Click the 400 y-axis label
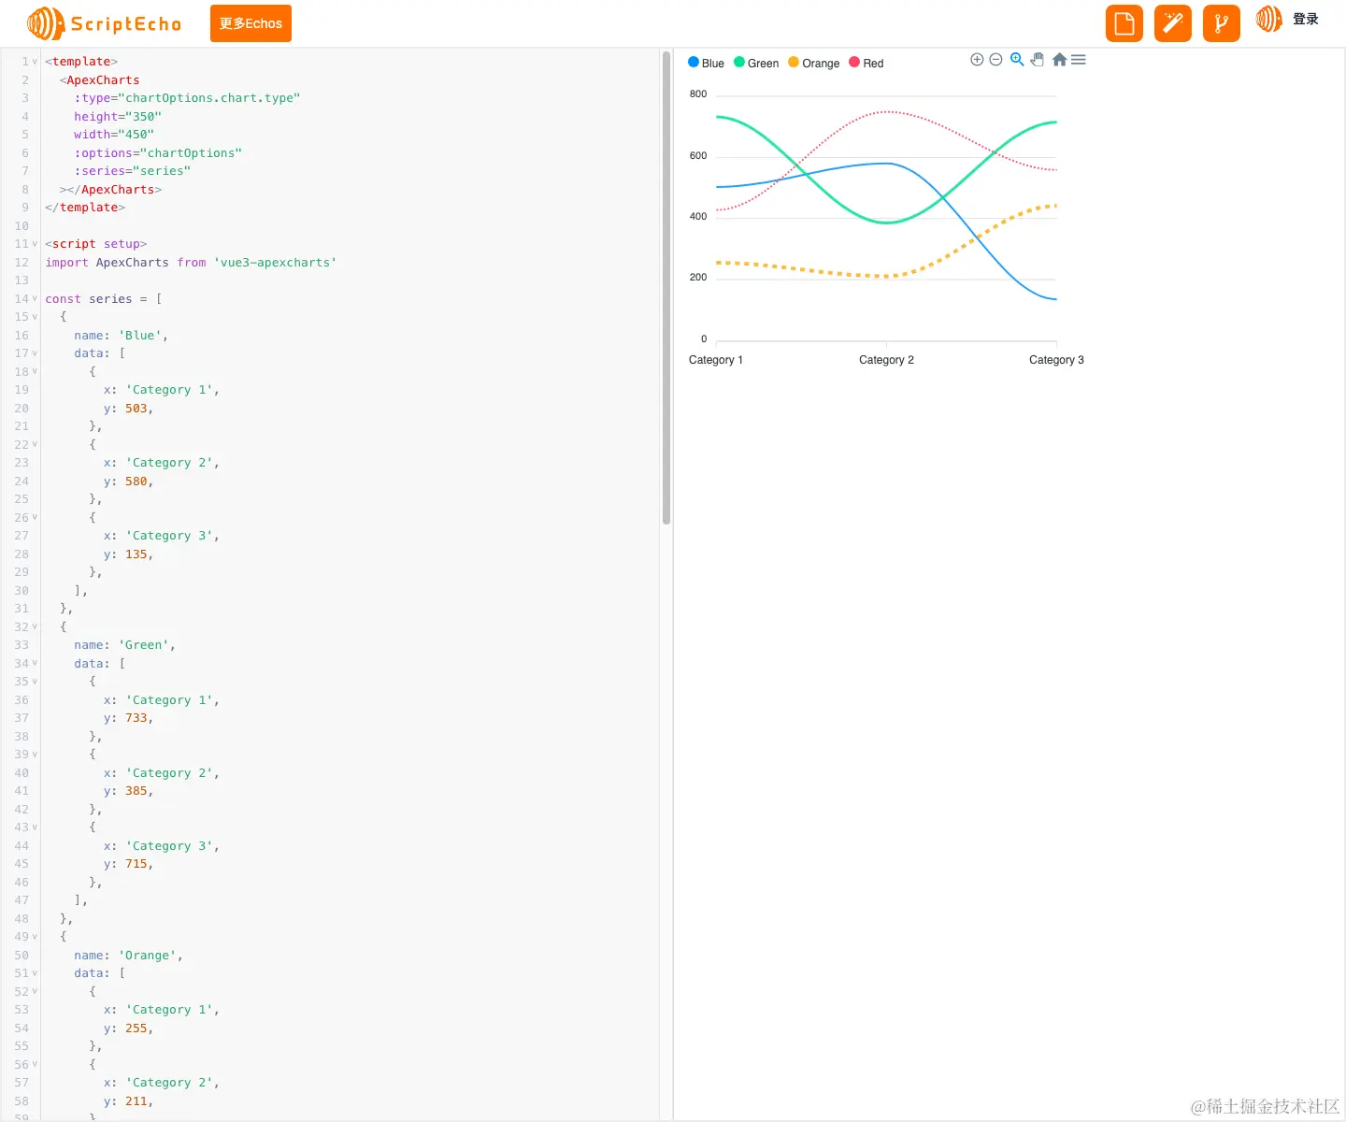The image size is (1346, 1122). coord(698,217)
